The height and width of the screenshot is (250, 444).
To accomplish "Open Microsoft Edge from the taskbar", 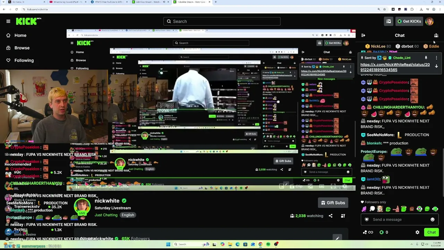I will click(x=238, y=244).
